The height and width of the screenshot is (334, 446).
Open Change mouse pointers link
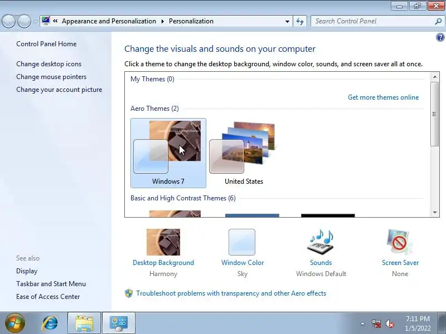[51, 77]
